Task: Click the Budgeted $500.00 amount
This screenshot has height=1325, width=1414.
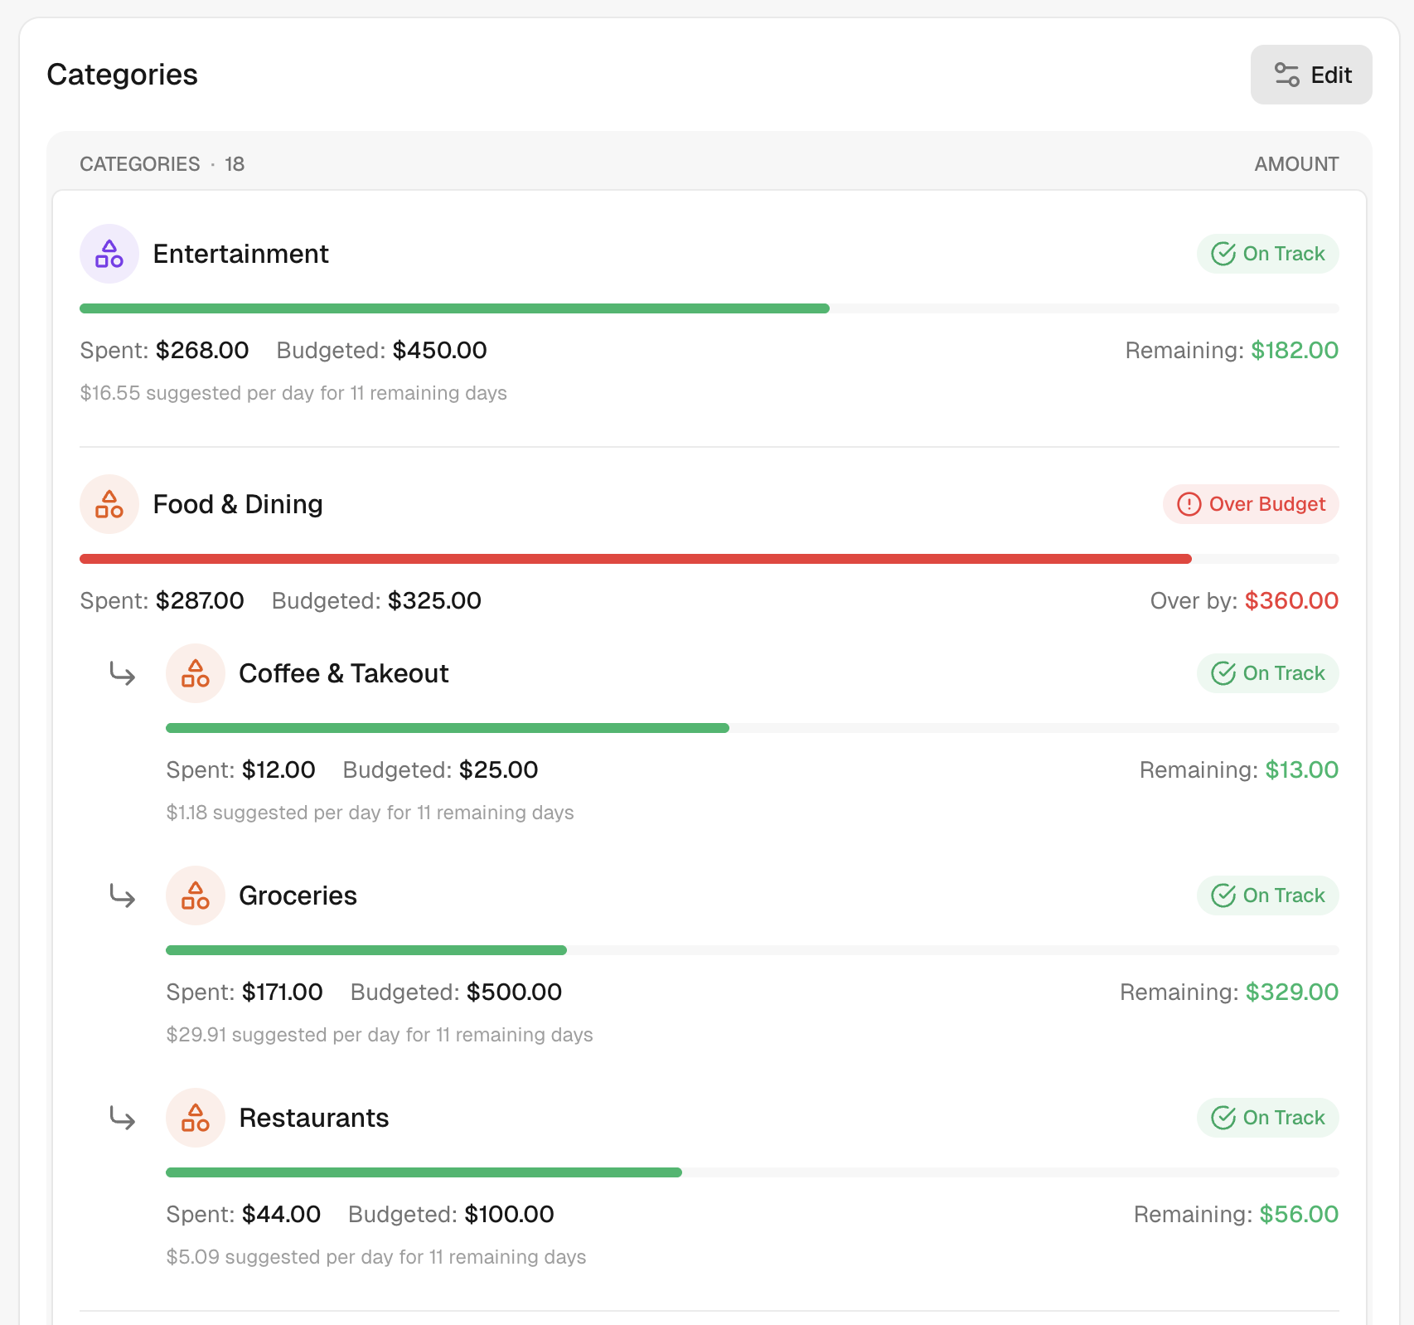Action: click(x=514, y=992)
